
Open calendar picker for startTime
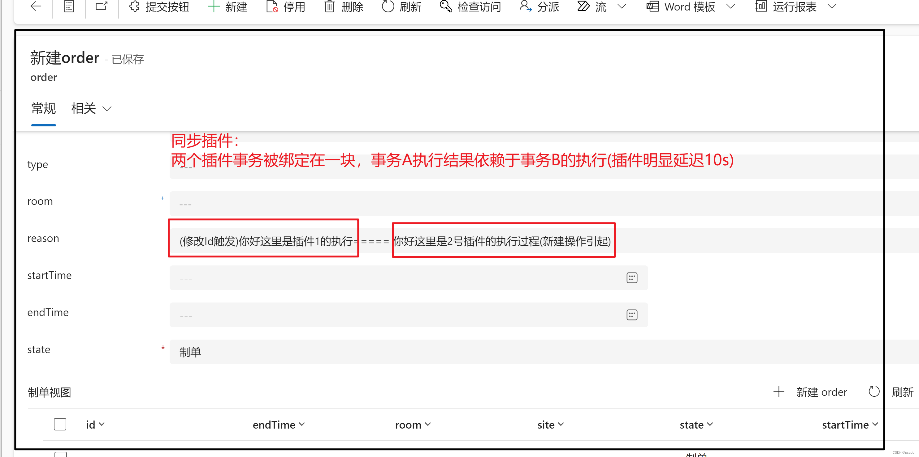631,278
